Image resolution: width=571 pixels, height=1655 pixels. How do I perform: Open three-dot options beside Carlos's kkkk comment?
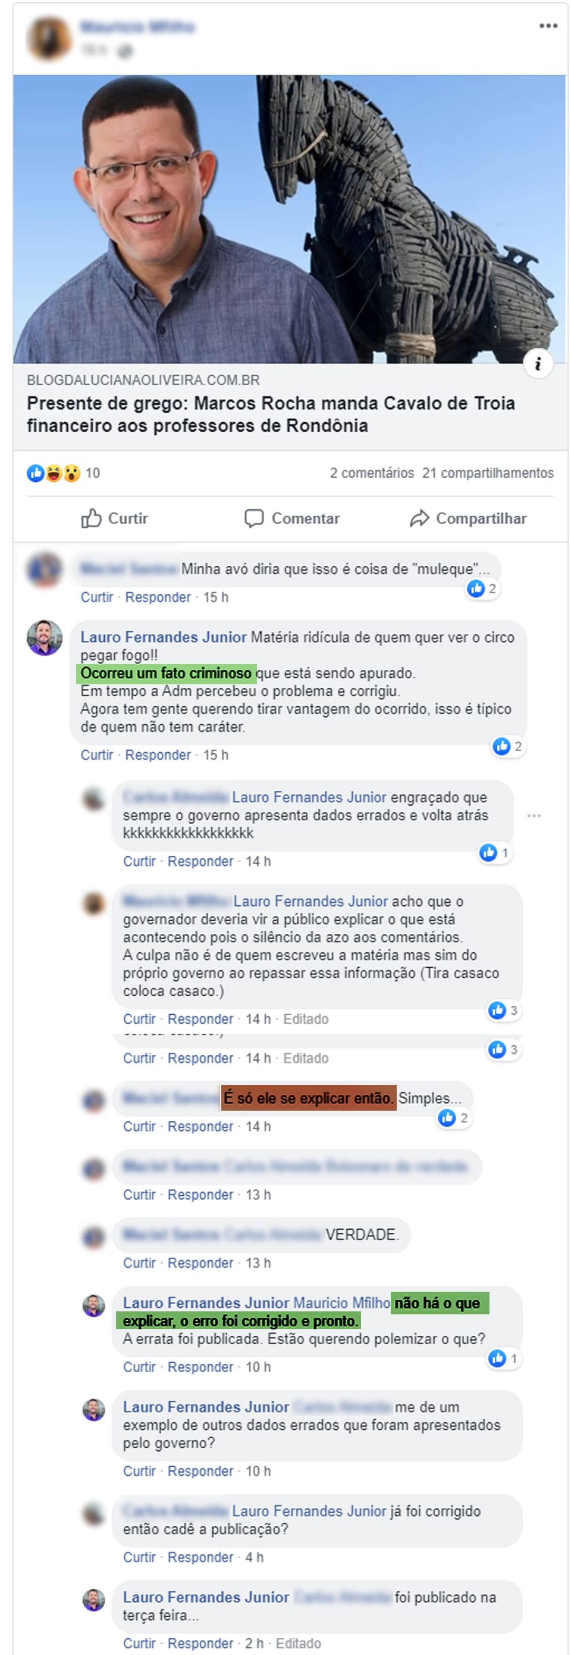pos(534,815)
